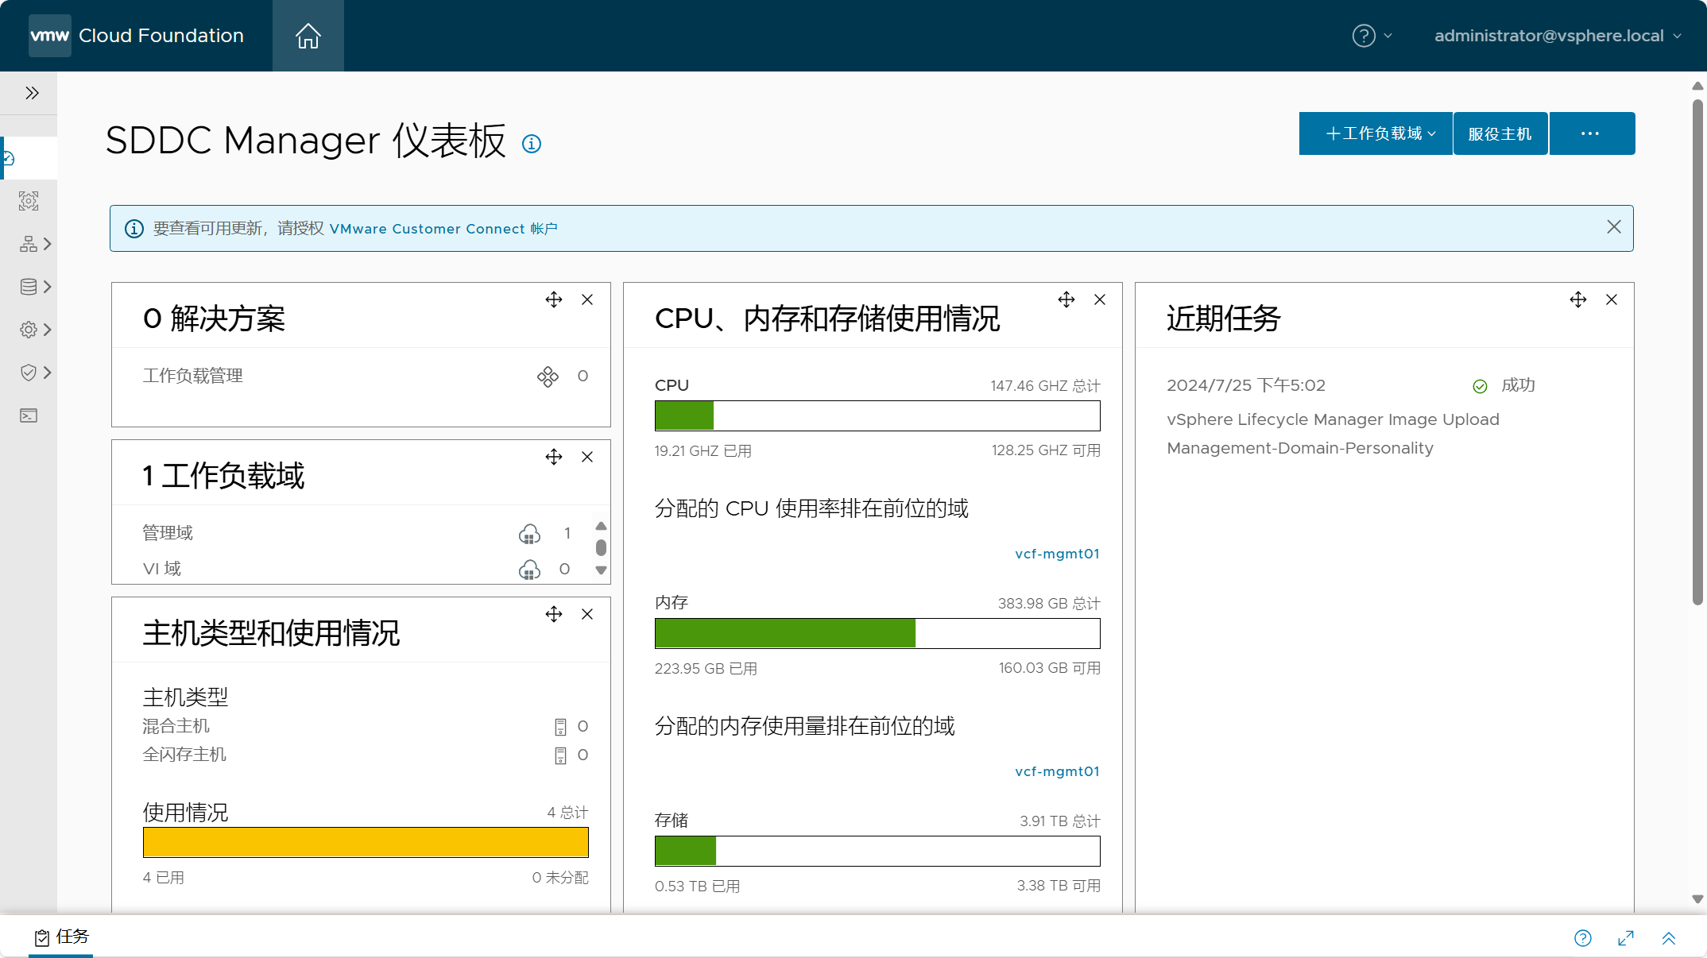Click the 2024/7/25 下午5:02 task timestamp
The height and width of the screenshot is (958, 1707).
pyautogui.click(x=1246, y=385)
